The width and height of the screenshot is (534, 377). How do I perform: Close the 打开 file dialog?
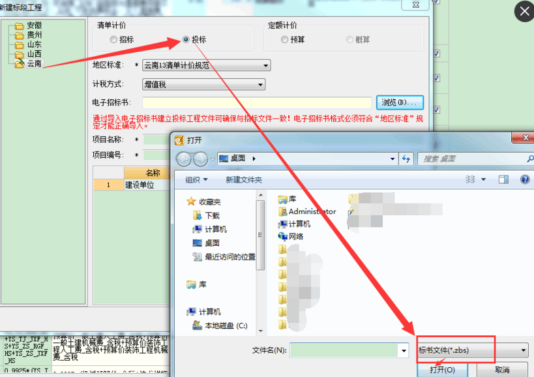526,138
